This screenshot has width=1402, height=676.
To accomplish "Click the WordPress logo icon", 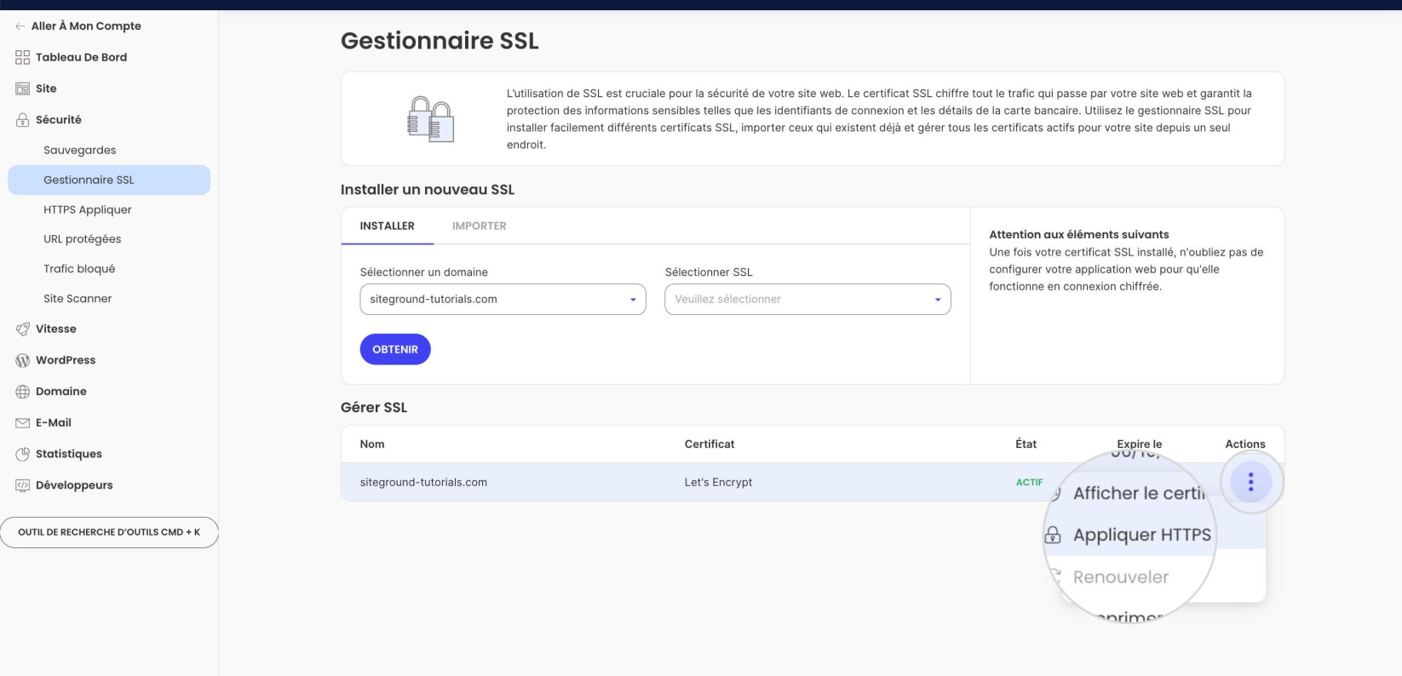I will 22,360.
